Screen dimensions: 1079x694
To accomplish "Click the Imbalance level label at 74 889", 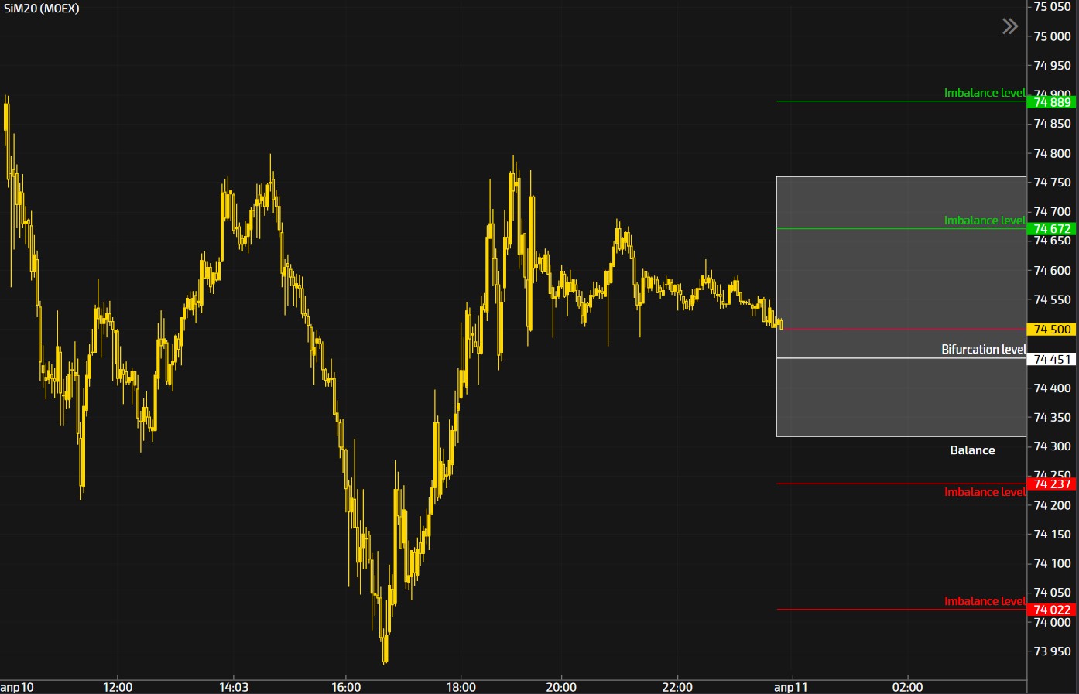I will click(x=984, y=93).
